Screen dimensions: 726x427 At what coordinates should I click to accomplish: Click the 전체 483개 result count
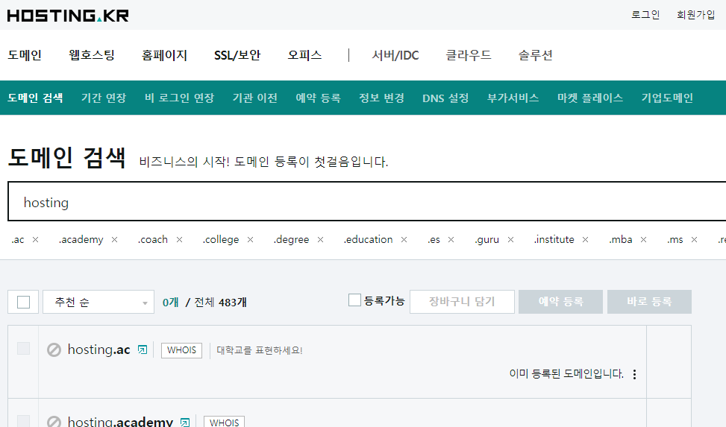(220, 302)
